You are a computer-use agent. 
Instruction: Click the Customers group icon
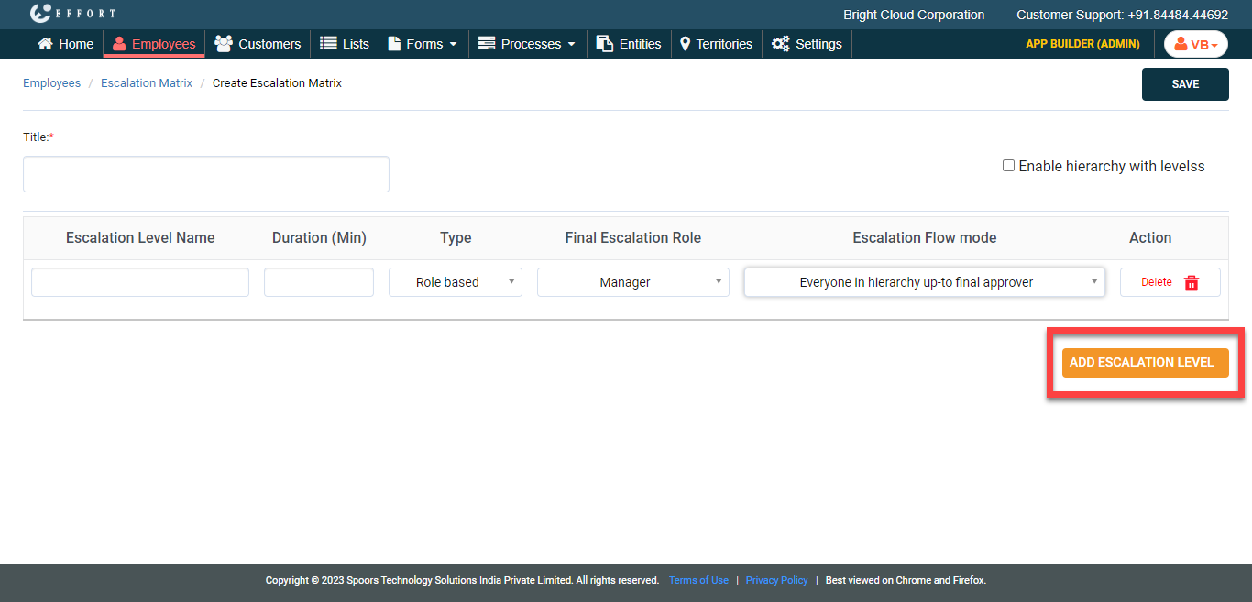pos(223,44)
